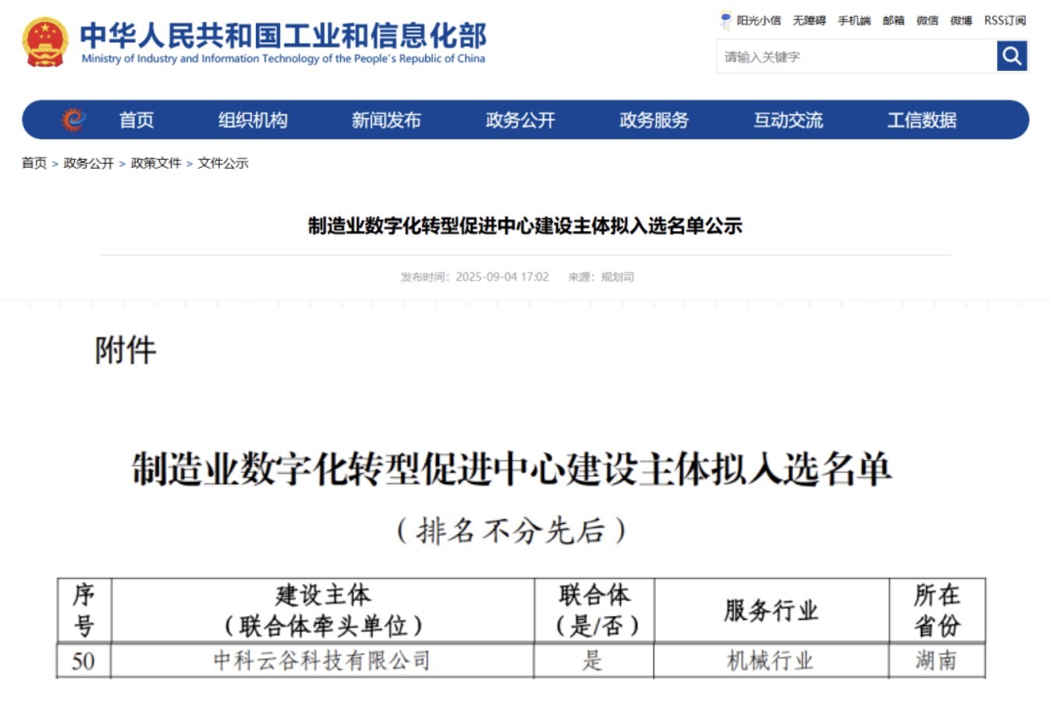Open the 互动交流 navigation item
This screenshot has height=712, width=1050.
pyautogui.click(x=788, y=120)
